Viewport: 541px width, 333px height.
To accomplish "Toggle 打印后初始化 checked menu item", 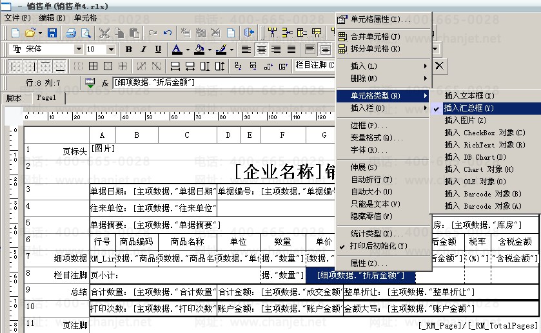I will 378,246.
